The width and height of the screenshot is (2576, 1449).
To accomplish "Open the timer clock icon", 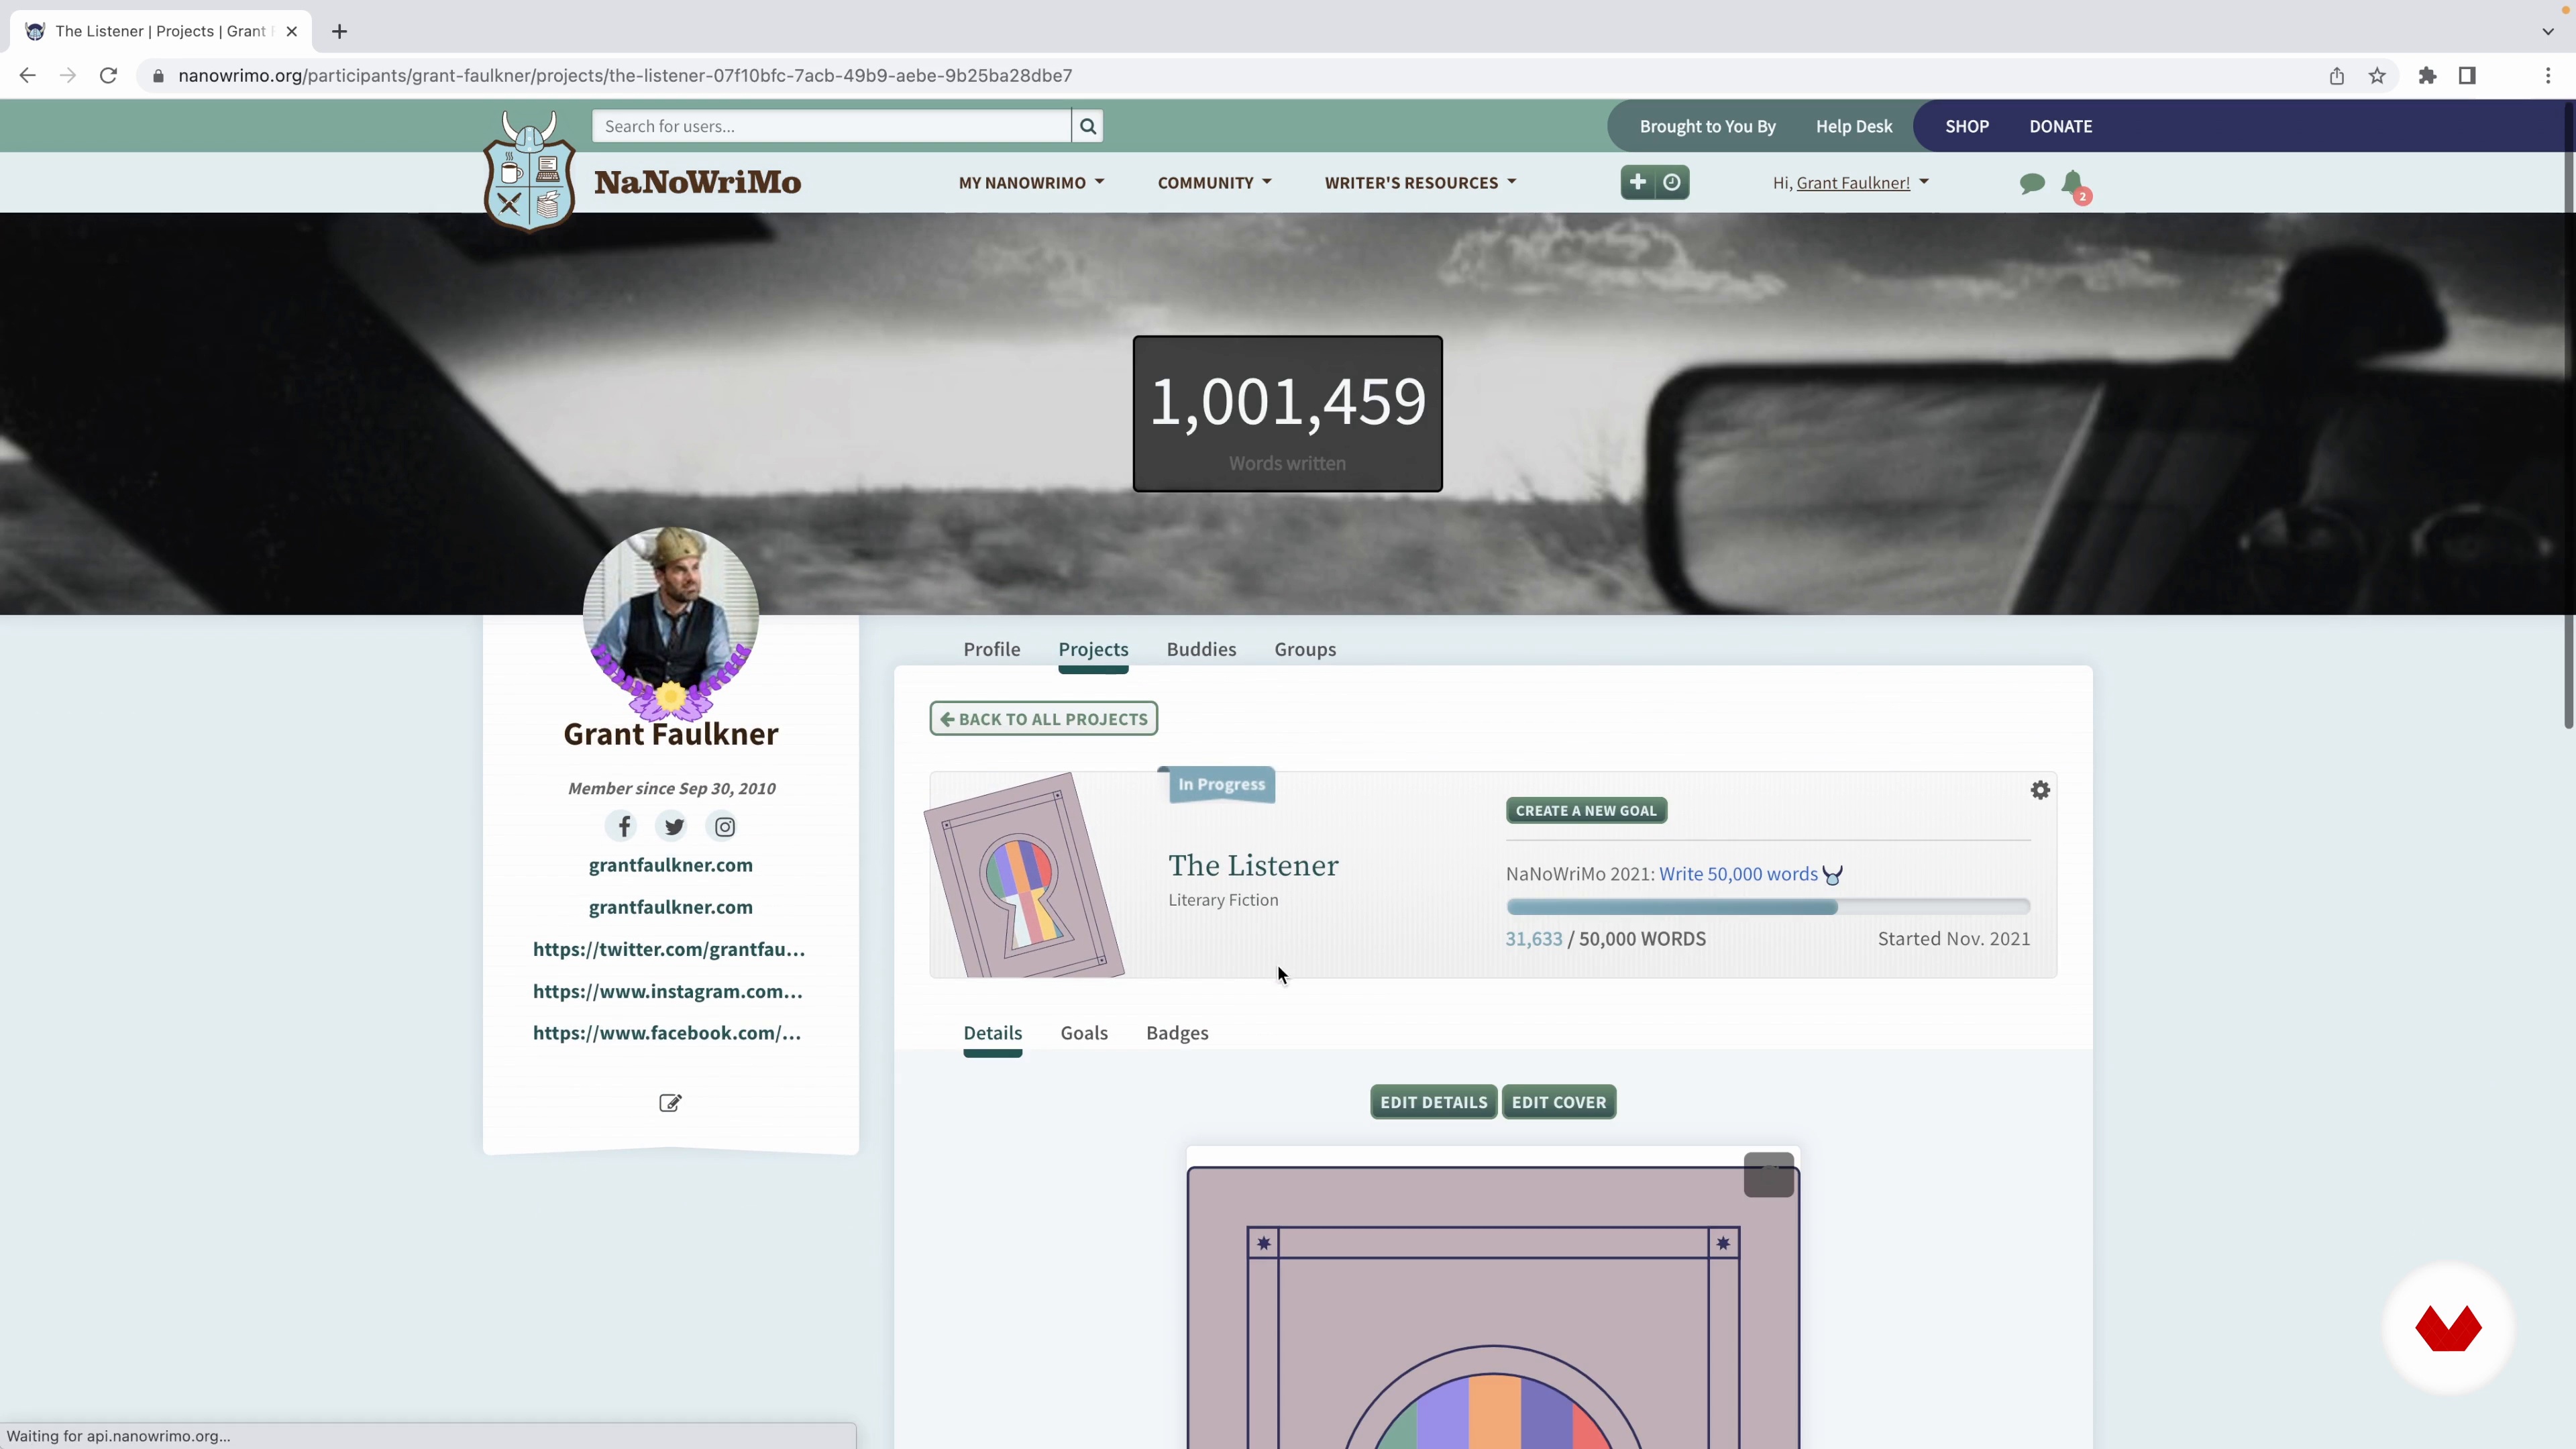I will (1672, 182).
